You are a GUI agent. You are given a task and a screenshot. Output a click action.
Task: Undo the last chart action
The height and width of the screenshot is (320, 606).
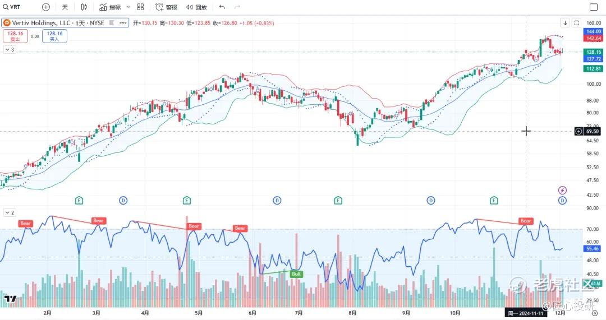222,7
